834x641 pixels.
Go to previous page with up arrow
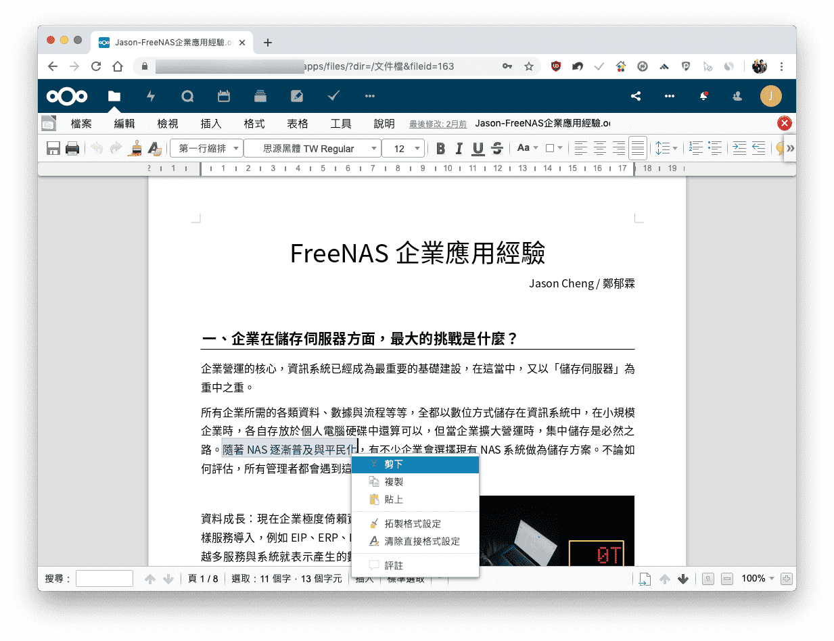(x=665, y=578)
